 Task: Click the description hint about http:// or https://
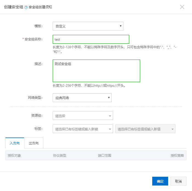click(89, 86)
